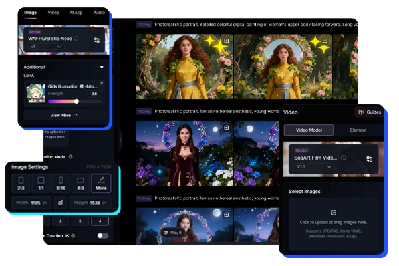The width and height of the screenshot is (399, 266).
Task: Click the Play It button
Action: [x=172, y=232]
